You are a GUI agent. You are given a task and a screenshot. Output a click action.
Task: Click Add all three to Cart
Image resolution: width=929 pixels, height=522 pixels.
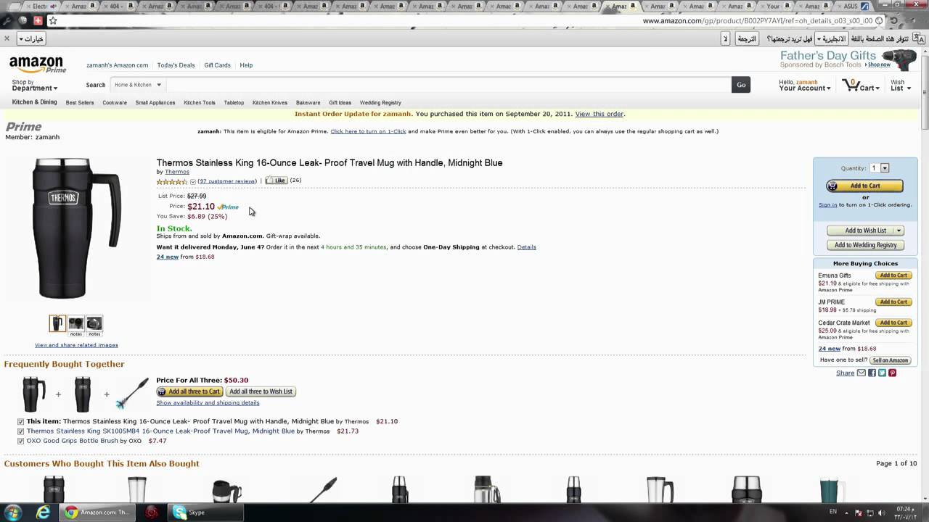[x=189, y=391]
